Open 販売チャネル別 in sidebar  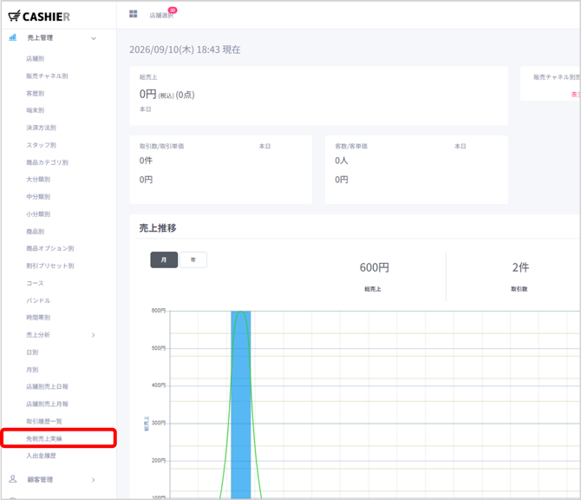(47, 76)
